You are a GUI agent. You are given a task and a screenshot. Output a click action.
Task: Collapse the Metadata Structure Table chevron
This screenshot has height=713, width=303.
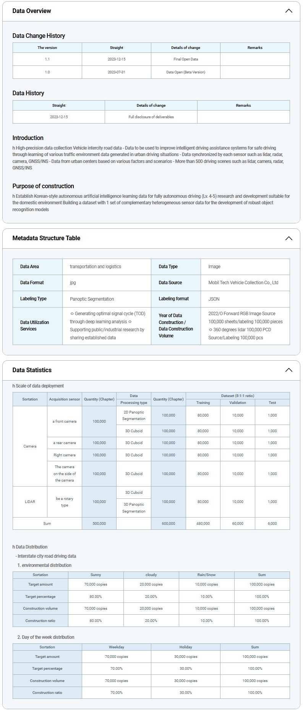click(x=288, y=238)
